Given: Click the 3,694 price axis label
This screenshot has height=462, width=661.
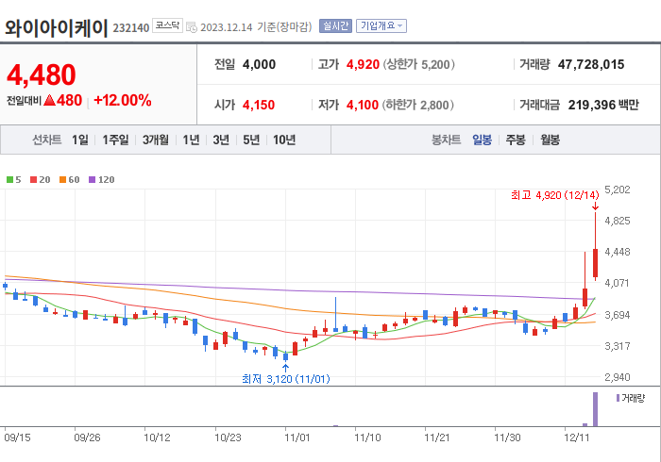Looking at the screenshot, I should (x=618, y=315).
